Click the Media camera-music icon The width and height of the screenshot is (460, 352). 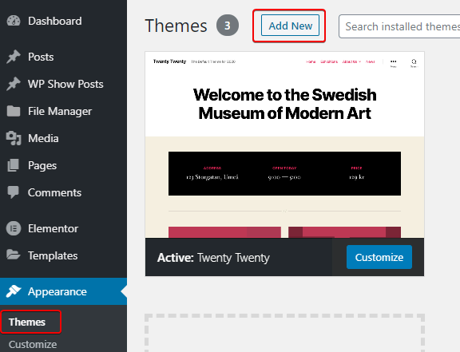[14, 138]
